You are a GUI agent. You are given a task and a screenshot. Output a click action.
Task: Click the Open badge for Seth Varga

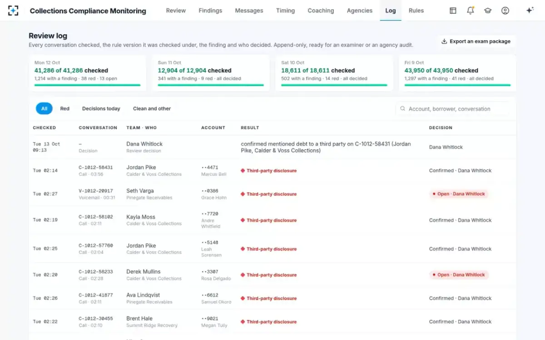coord(459,194)
